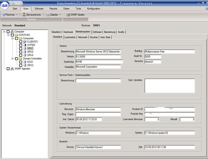
Task: Check the Computers folder checkbox
Action: click(x=16, y=38)
